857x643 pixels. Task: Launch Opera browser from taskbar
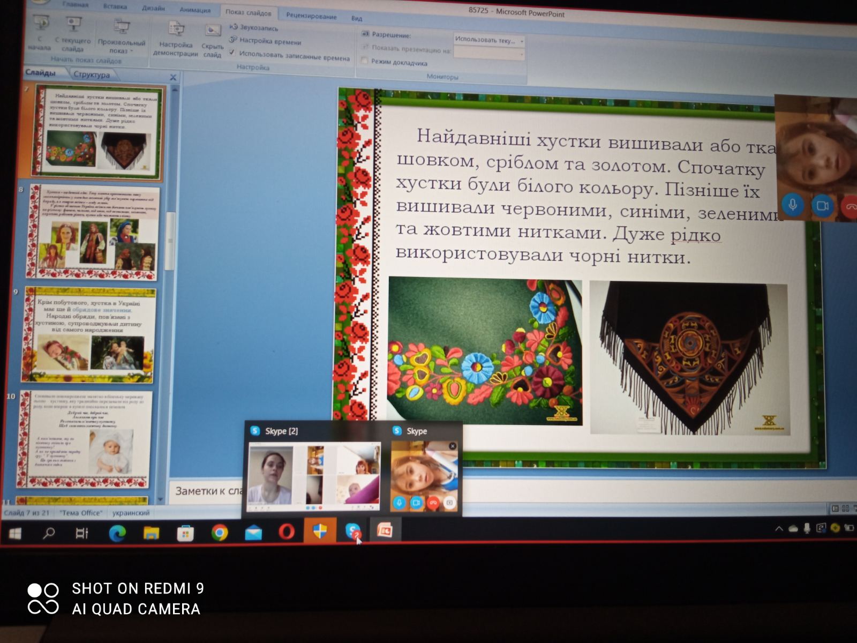pyautogui.click(x=287, y=532)
